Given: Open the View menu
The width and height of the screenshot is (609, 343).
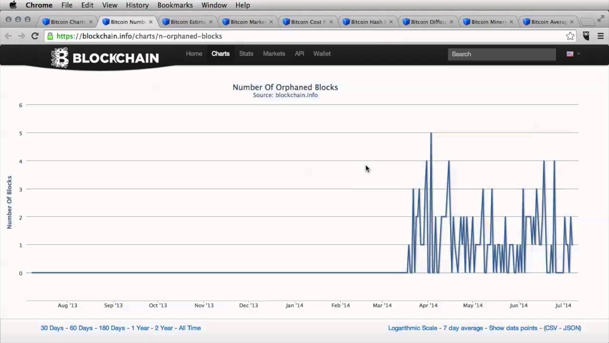Looking at the screenshot, I should [x=109, y=5].
